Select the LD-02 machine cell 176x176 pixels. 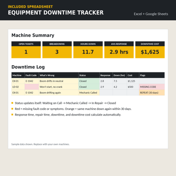pyautogui.click(x=18, y=87)
